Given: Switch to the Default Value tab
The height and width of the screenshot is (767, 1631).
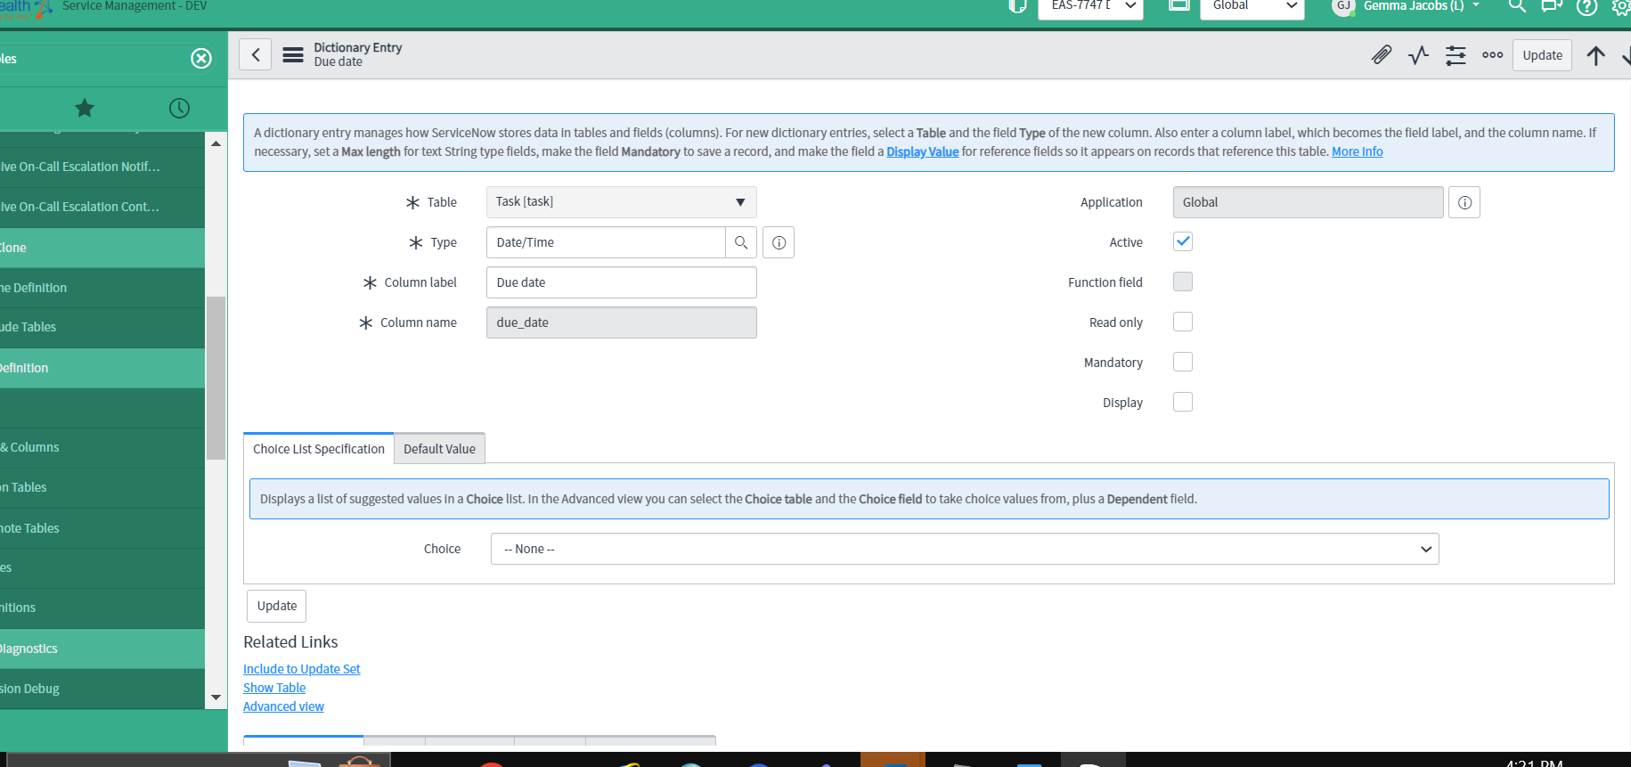Looking at the screenshot, I should pyautogui.click(x=439, y=449).
